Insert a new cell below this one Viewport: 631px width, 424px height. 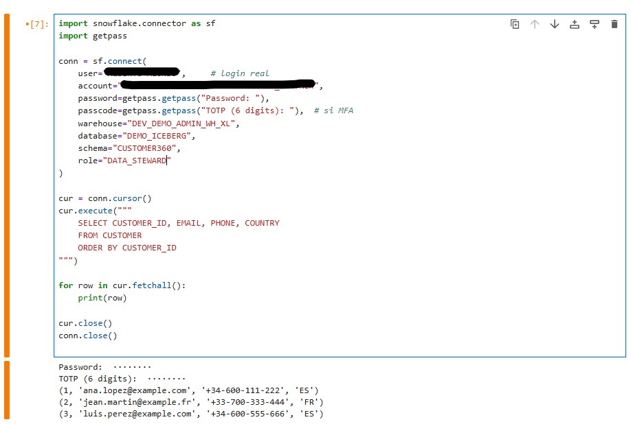595,24
